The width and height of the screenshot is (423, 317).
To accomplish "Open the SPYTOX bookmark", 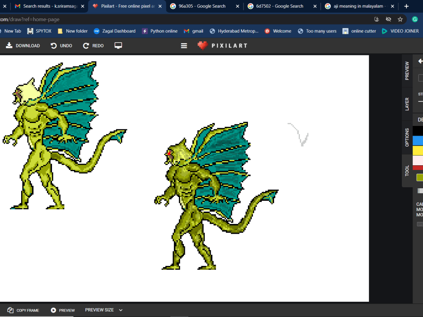I will point(39,31).
